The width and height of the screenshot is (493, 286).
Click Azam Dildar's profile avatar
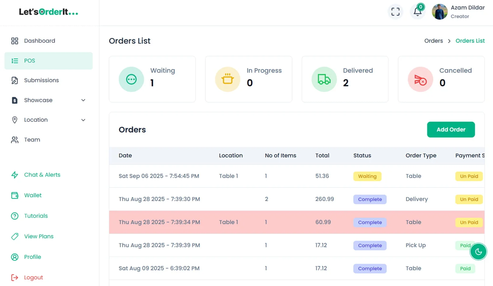(x=440, y=11)
